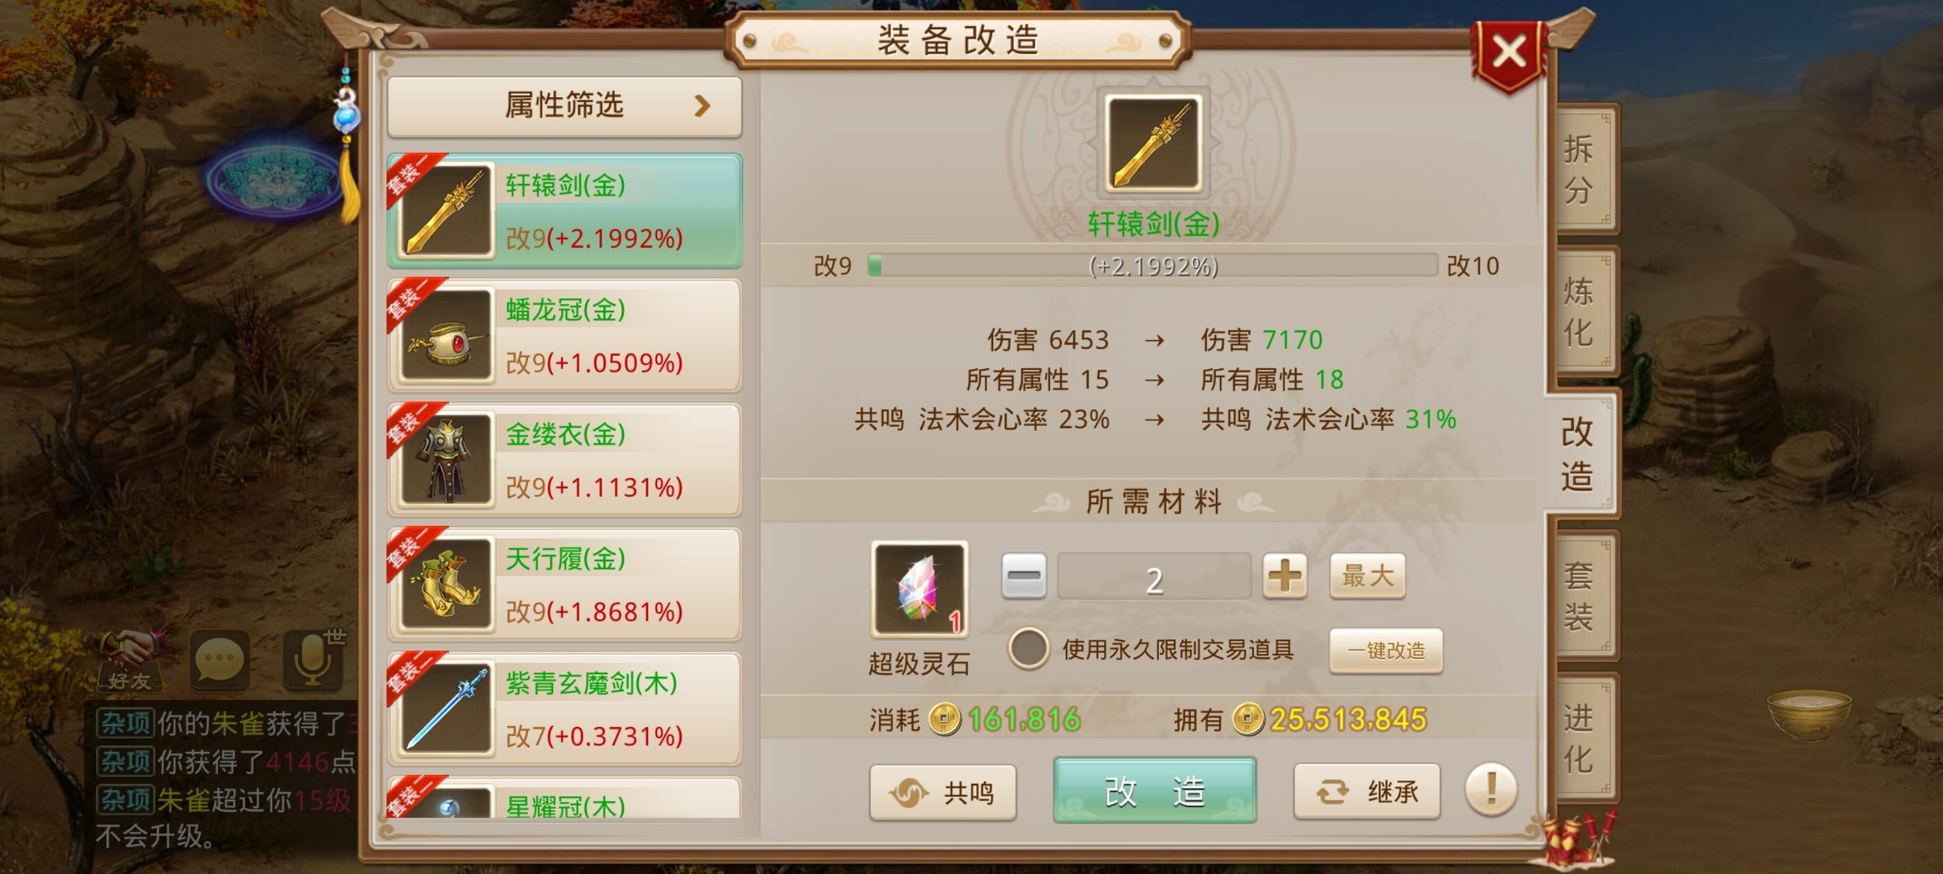Select the 轩辕剑 sword icon at top
This screenshot has height=874, width=1943.
click(1153, 144)
